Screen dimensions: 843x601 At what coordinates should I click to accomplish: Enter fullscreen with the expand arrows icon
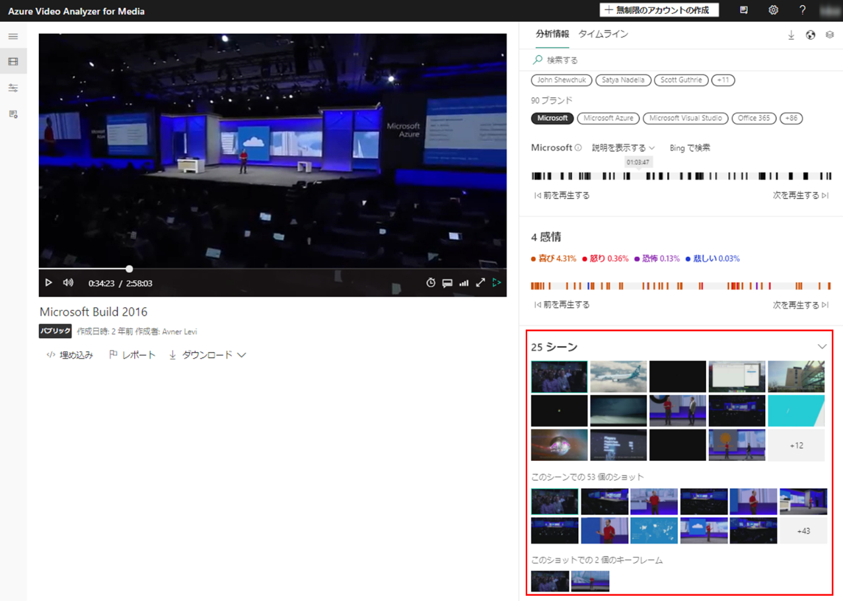tap(480, 283)
